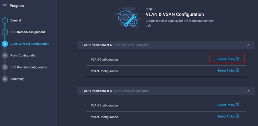The height and width of the screenshot is (126, 258).
Task: Collapse the Fabric Interconnect B section chevron
Action: pos(248,91)
